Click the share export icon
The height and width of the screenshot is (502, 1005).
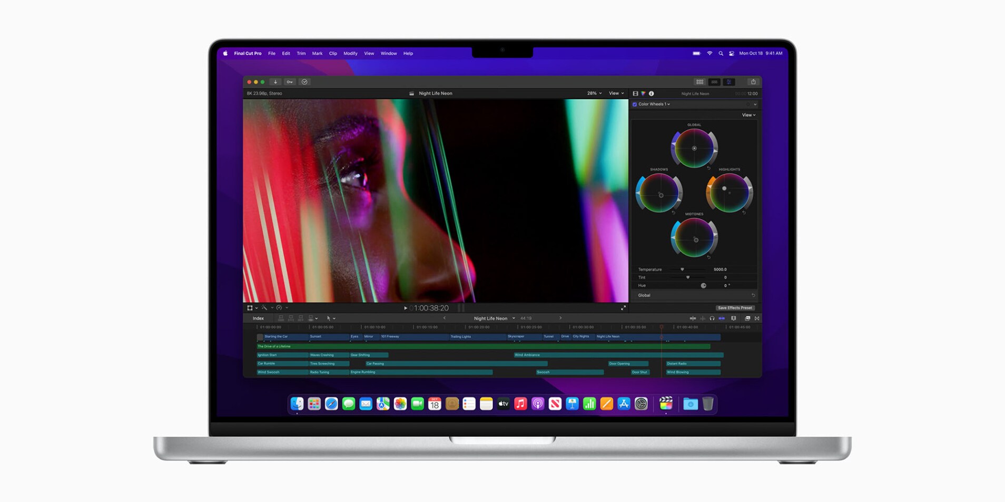(x=753, y=82)
